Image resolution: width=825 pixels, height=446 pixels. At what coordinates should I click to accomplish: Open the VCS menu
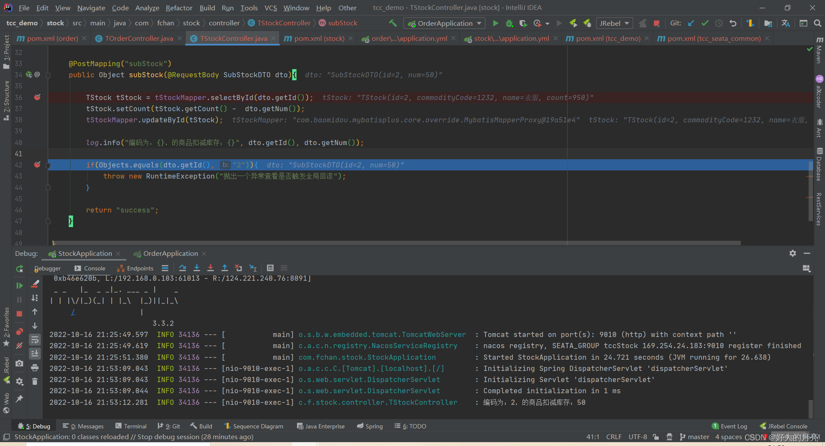271,8
